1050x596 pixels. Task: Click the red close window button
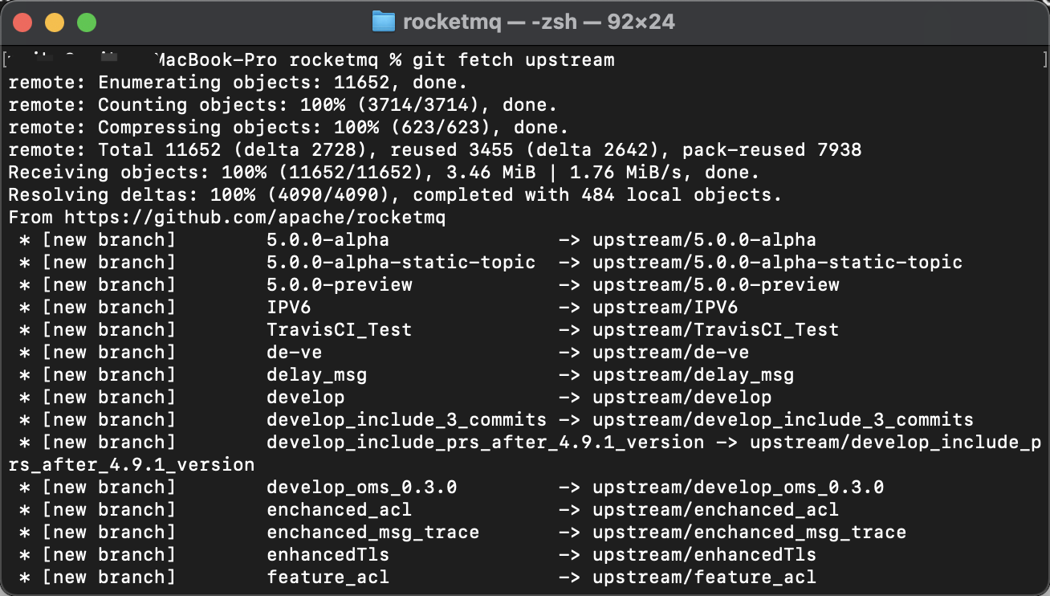22,22
